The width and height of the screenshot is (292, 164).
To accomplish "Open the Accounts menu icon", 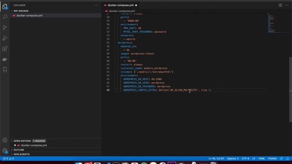I will tap(5, 140).
